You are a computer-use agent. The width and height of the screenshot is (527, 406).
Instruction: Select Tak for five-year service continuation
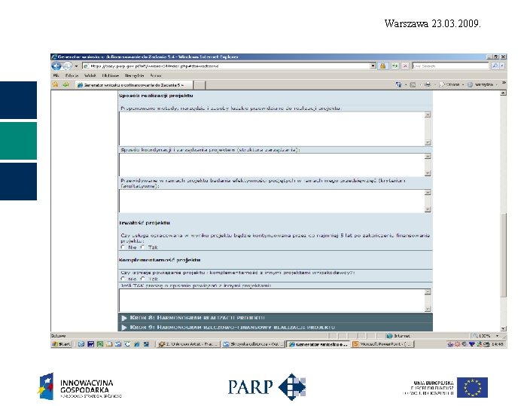[x=142, y=247]
